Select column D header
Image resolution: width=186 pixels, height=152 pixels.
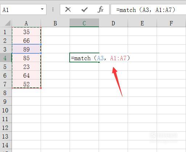point(113,23)
